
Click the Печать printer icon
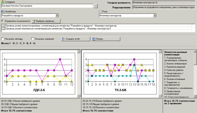[x=94, y=39]
